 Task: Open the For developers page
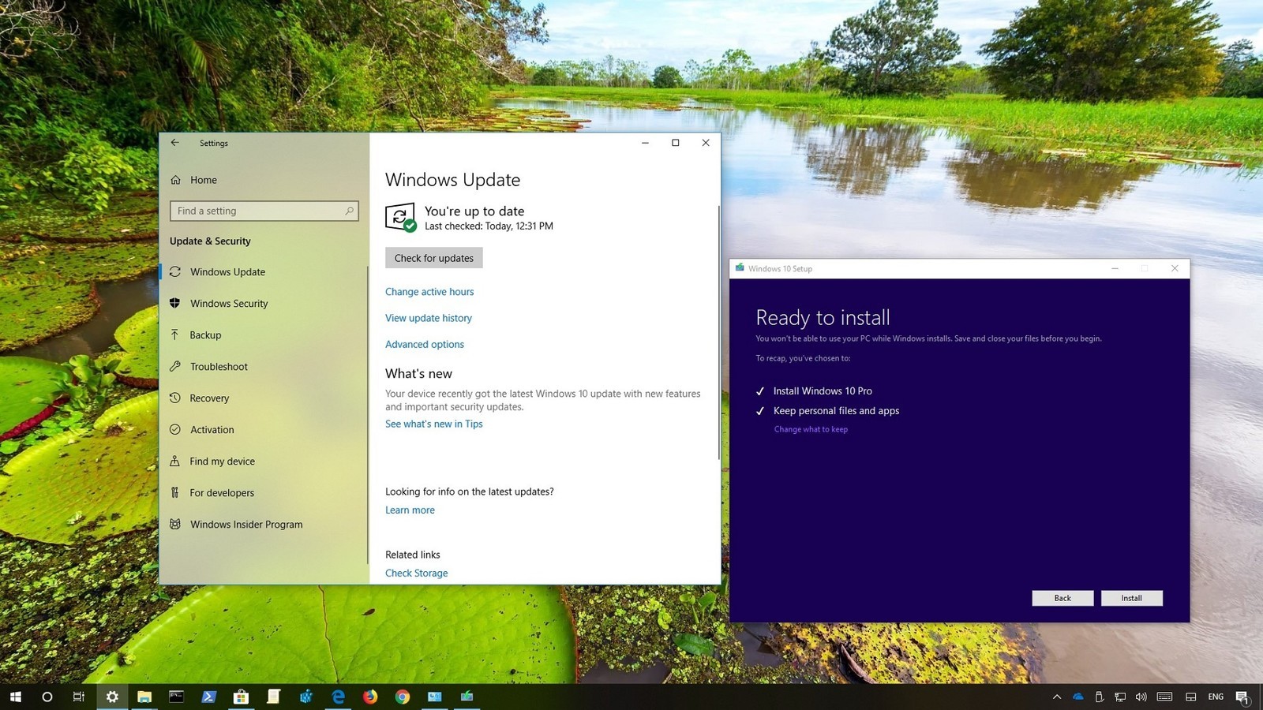(x=222, y=492)
